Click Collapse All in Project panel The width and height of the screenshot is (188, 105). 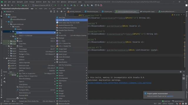pos(57,12)
